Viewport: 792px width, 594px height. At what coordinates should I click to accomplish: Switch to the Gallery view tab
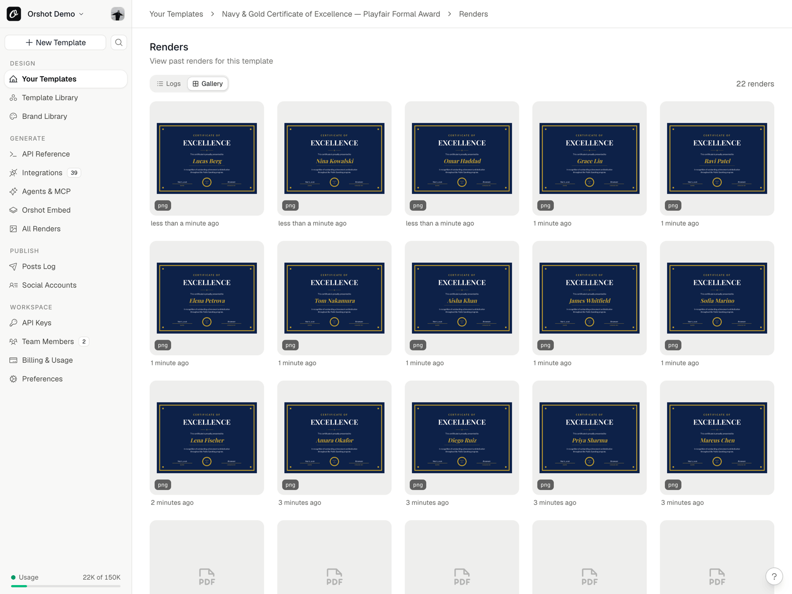[x=208, y=84]
